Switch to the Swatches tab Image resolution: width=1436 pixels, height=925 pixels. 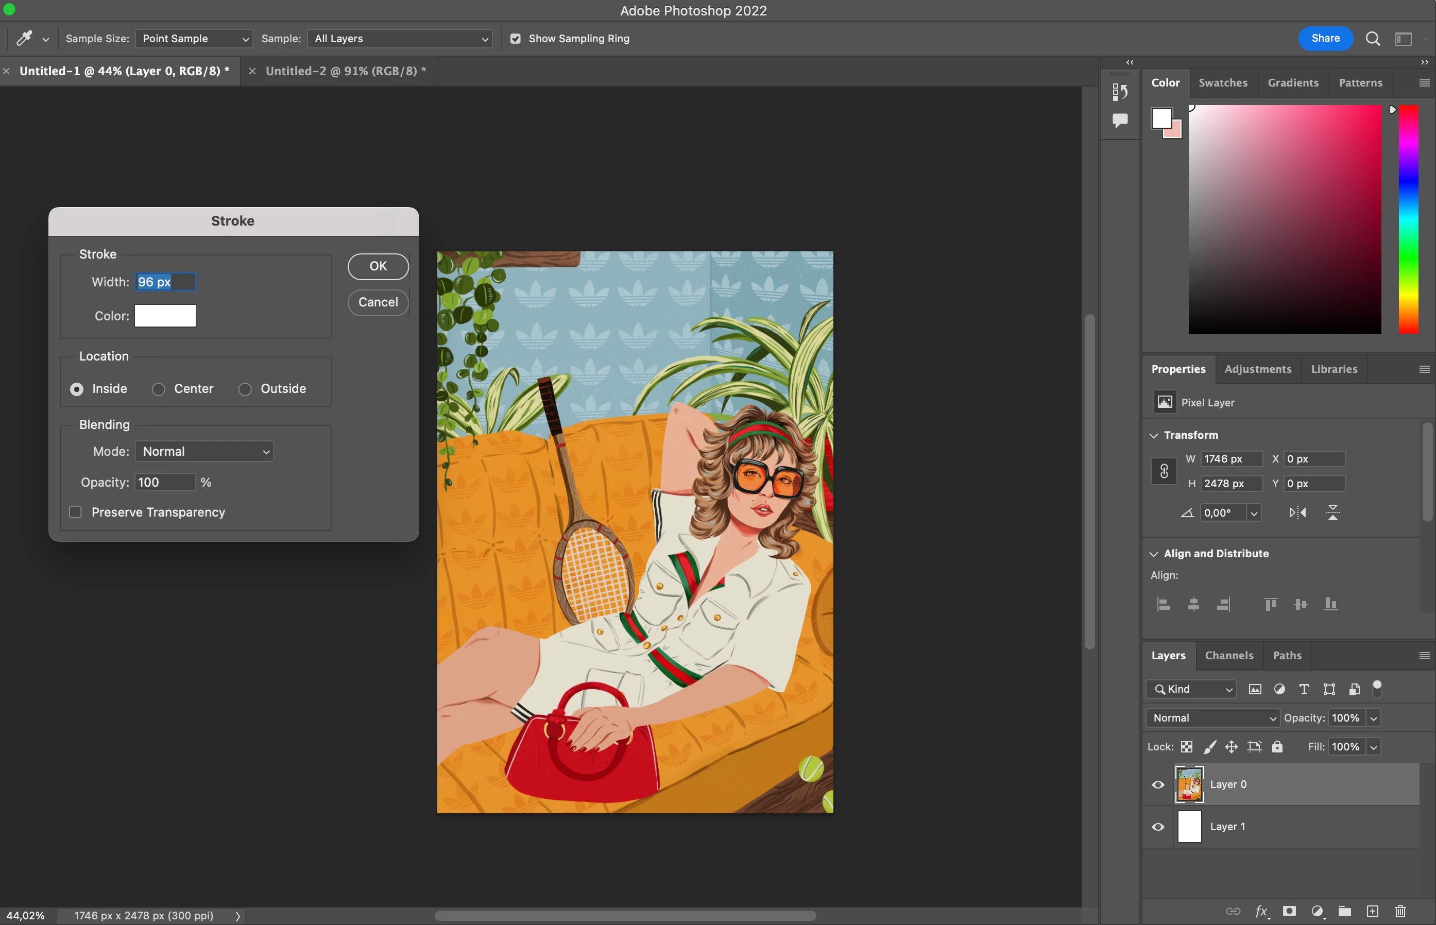tap(1223, 83)
